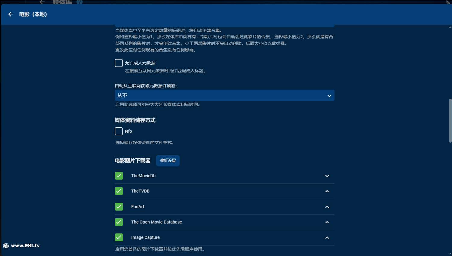Uncheck the TheMovieDb image downloader

(119, 176)
